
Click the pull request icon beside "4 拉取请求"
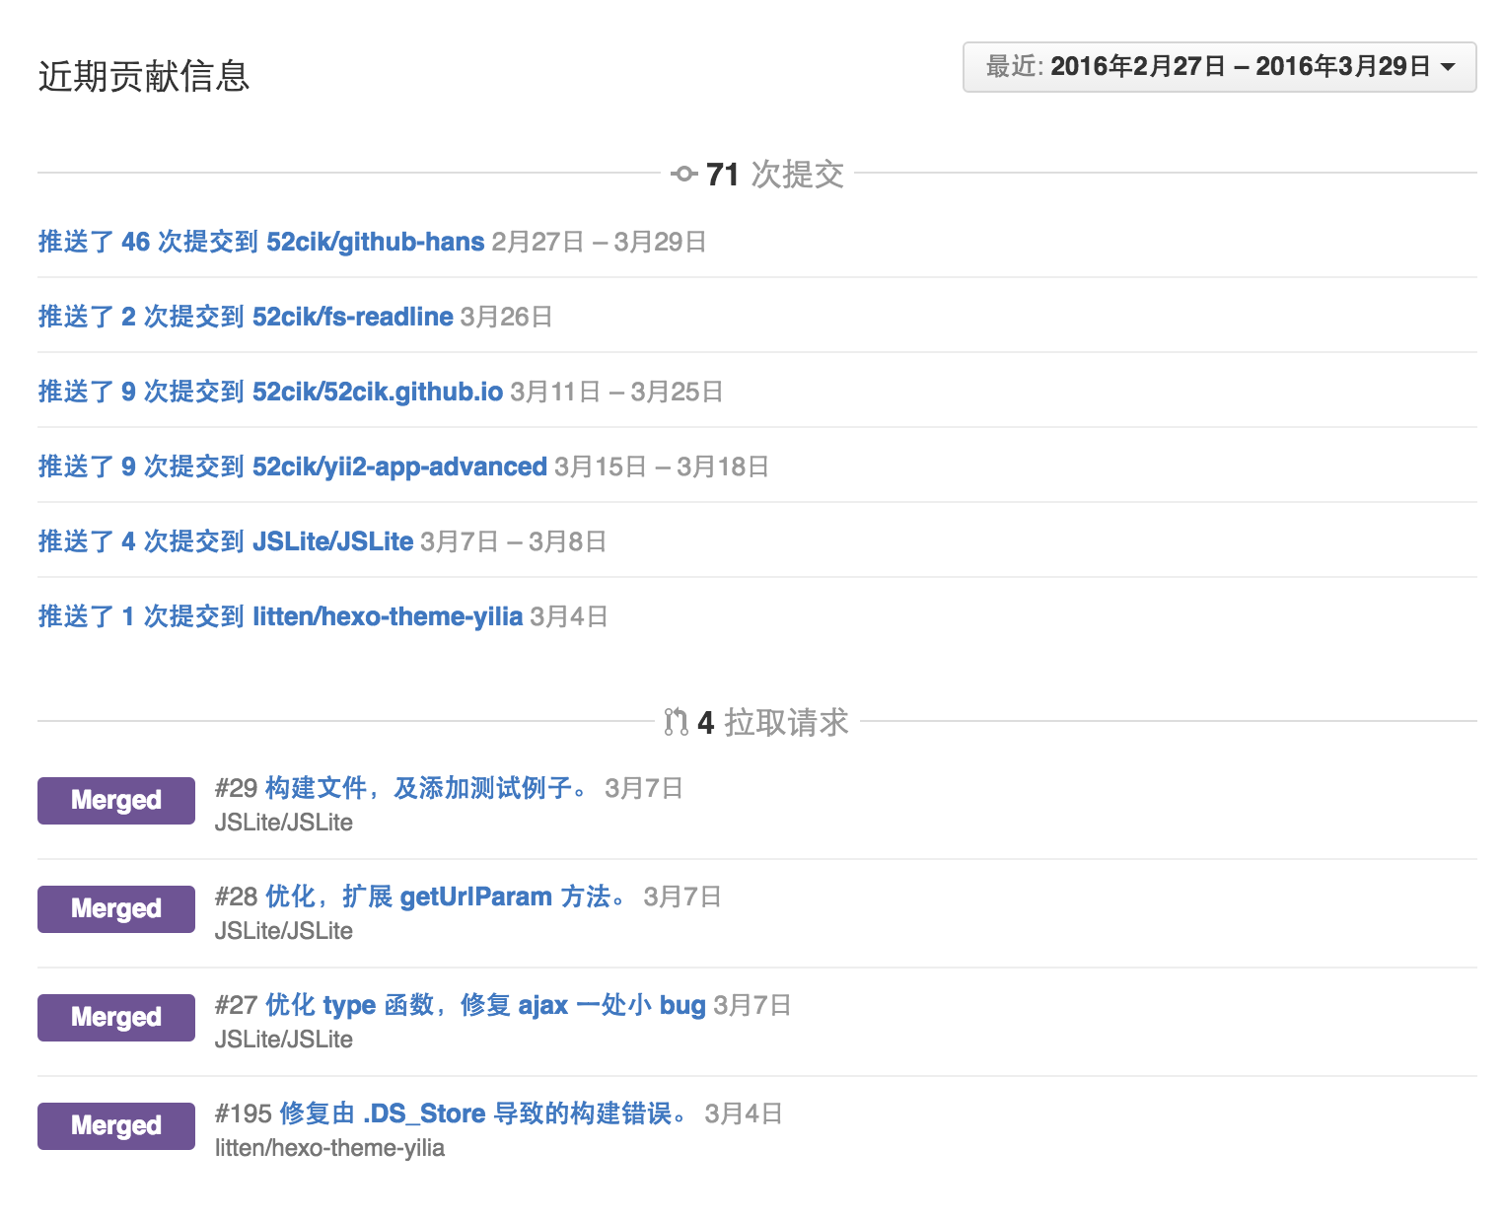[x=677, y=721]
